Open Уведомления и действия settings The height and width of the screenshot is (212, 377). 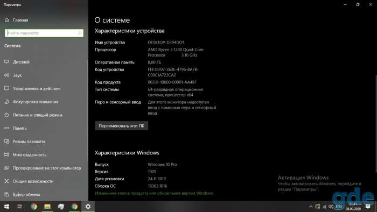[x=37, y=89]
